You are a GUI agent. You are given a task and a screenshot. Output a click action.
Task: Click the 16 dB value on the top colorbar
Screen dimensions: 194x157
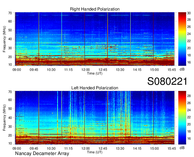(x=189, y=62)
